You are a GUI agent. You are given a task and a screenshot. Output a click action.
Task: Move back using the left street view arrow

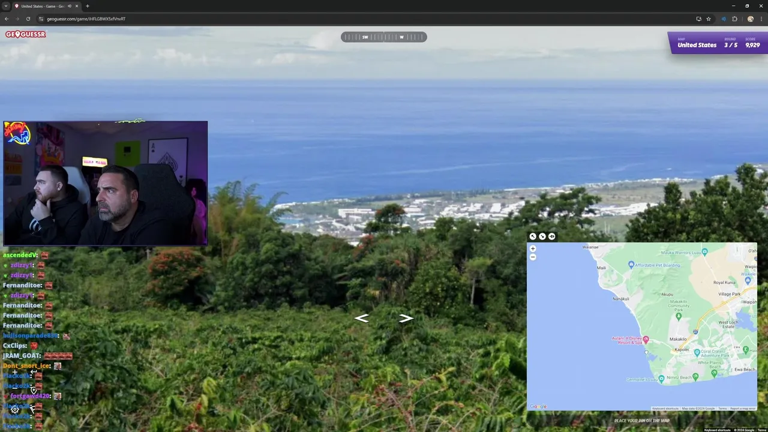[x=361, y=318]
